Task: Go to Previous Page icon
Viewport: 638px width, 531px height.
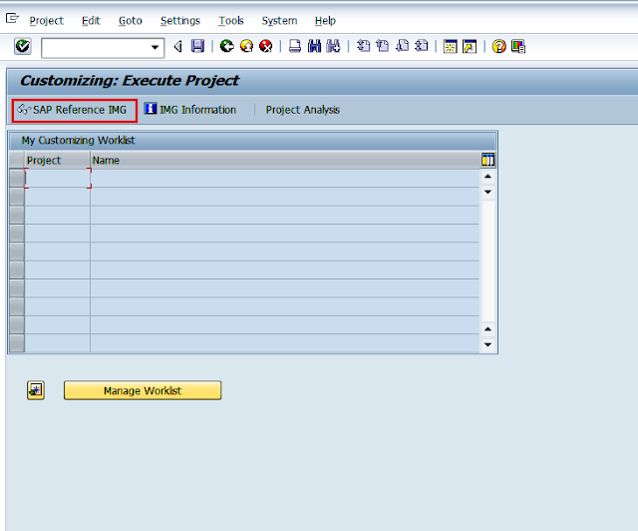Action: (383, 46)
